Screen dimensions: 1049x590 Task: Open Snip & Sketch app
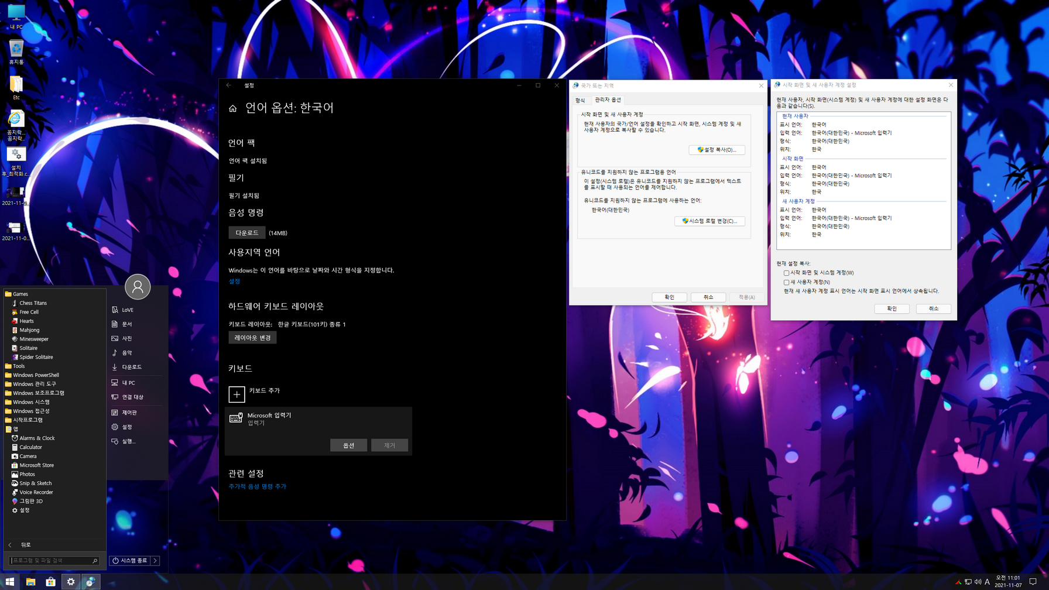coord(35,483)
